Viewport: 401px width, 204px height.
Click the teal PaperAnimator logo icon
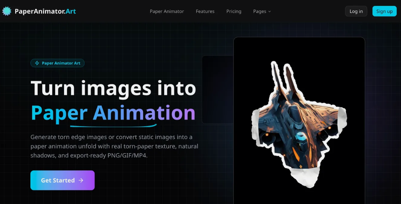[x=7, y=11]
